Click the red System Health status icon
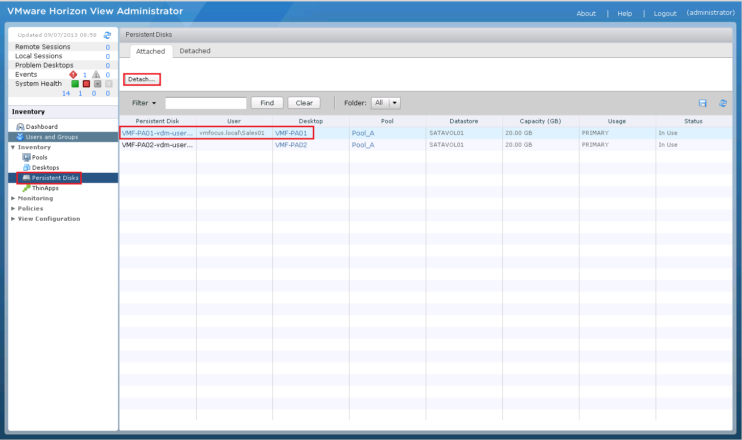742x440 pixels. click(x=86, y=84)
